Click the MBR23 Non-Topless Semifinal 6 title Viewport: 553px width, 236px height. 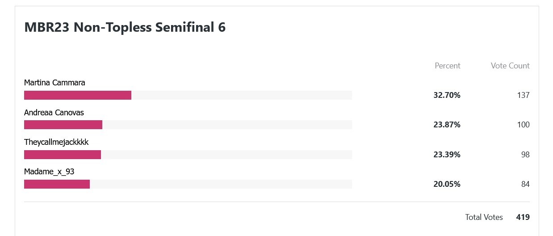pos(125,27)
